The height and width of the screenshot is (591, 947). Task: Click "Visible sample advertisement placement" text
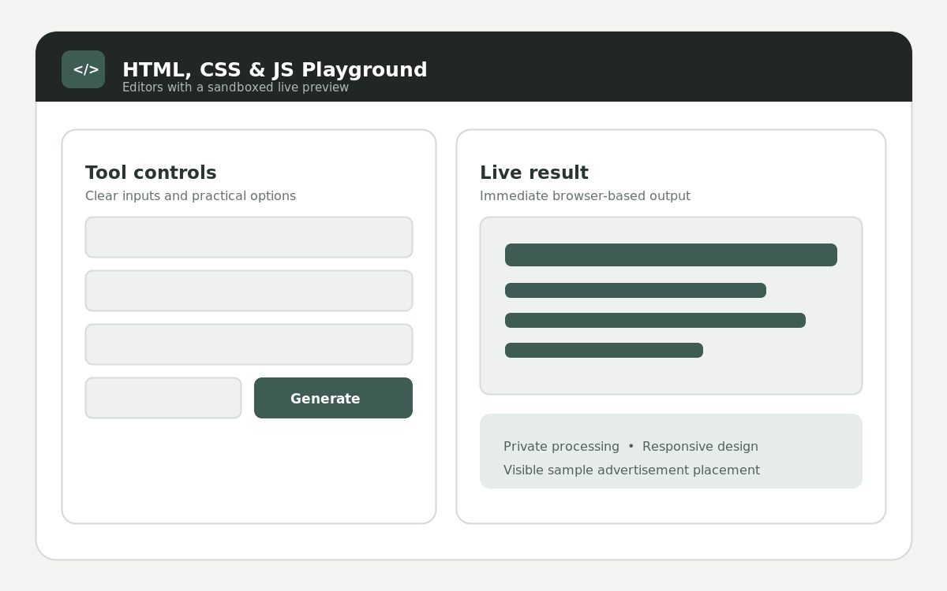click(x=631, y=470)
